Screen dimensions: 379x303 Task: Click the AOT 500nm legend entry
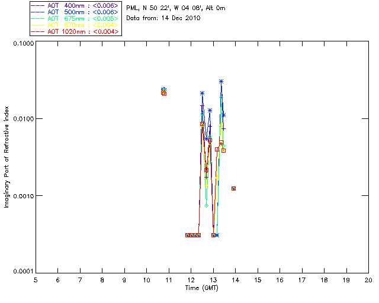[x=75, y=12]
